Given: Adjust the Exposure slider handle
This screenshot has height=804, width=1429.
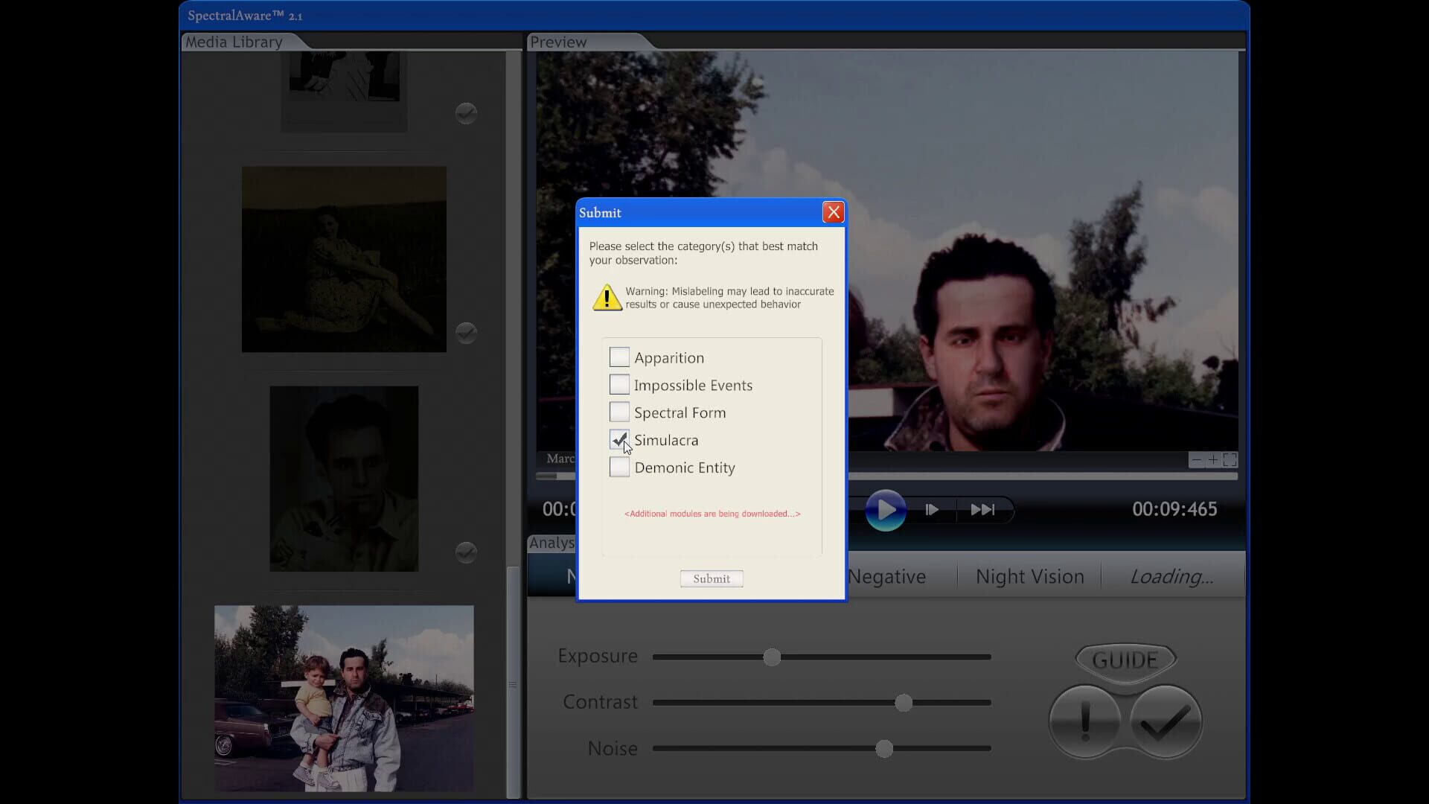Looking at the screenshot, I should pyautogui.click(x=772, y=657).
